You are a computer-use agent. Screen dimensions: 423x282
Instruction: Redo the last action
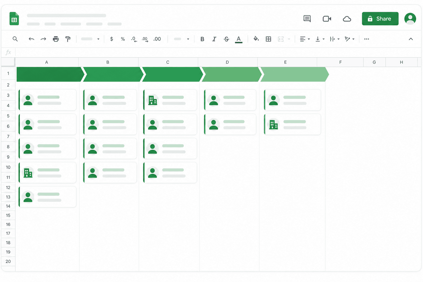click(43, 39)
